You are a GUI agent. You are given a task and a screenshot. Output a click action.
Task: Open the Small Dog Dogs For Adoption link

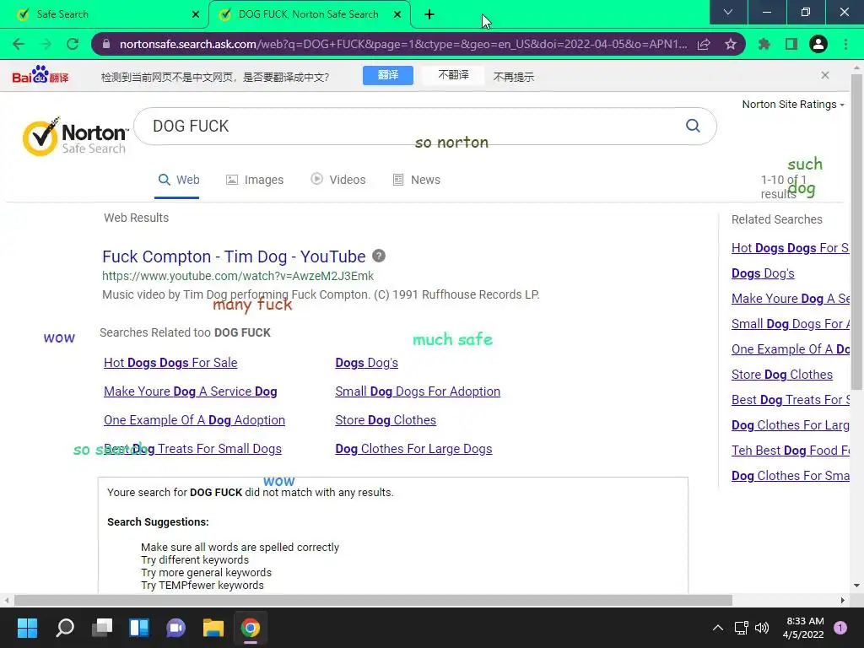click(x=418, y=391)
